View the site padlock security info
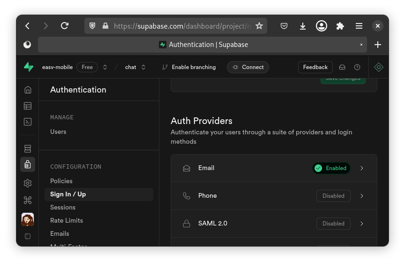The width and height of the screenshot is (405, 264). click(105, 26)
